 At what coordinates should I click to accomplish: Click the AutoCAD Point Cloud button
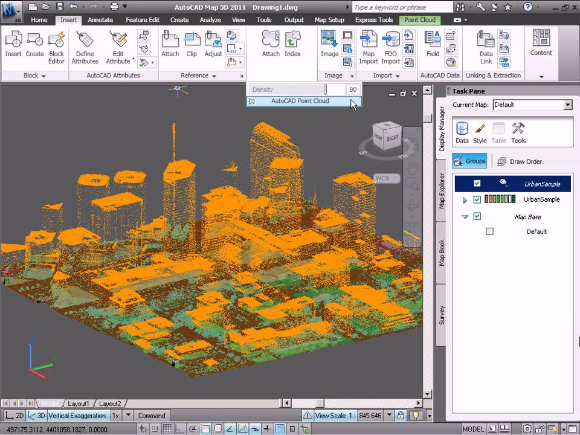coord(304,101)
